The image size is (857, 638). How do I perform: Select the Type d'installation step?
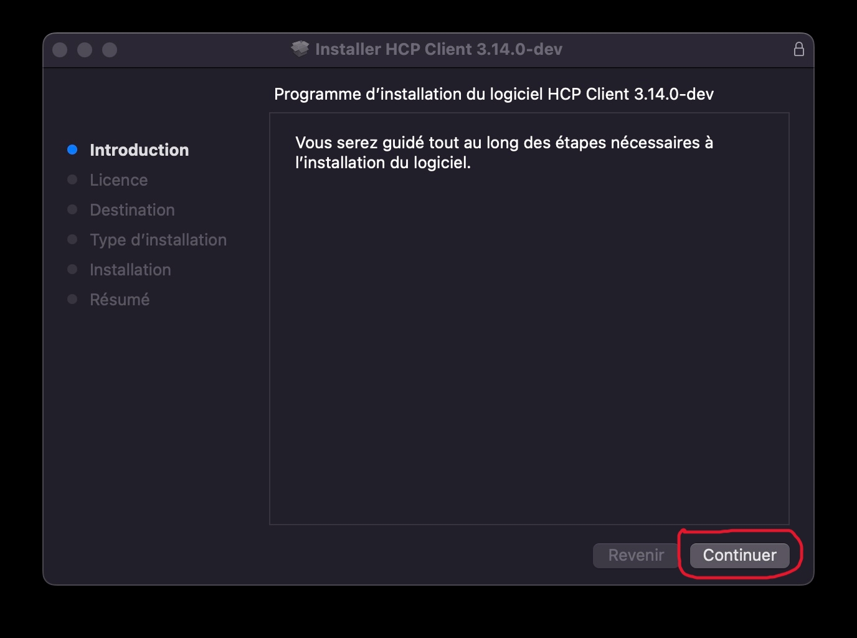[x=158, y=240]
